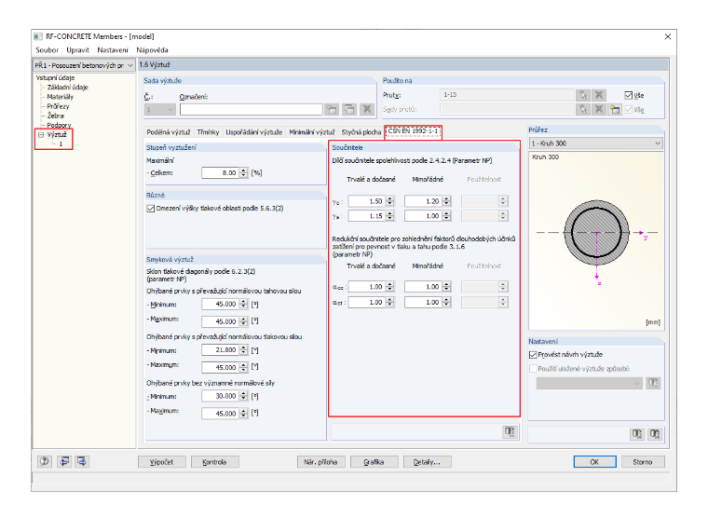Click compression Minimum angle field 21.800
Viewport: 708px width, 531px height.
(x=220, y=350)
